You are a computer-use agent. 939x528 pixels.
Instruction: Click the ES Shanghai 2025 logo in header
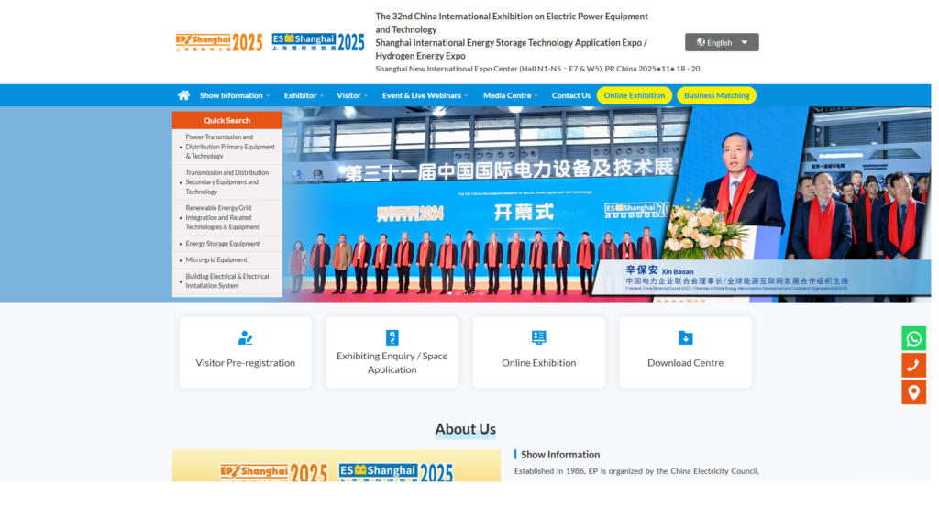317,42
